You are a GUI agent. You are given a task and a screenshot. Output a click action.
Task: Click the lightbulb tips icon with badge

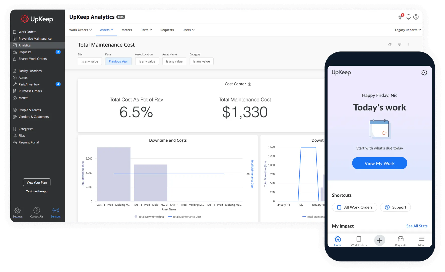(401, 17)
